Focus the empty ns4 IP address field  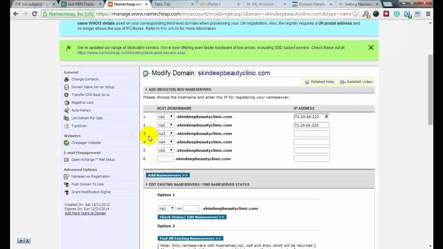(x=312, y=142)
